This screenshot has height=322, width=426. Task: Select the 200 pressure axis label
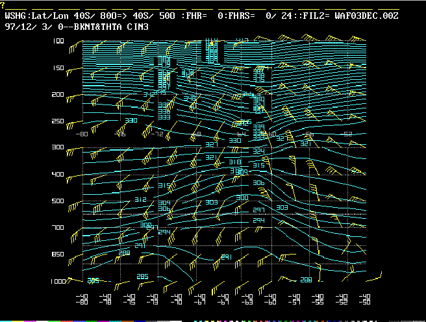(58, 95)
